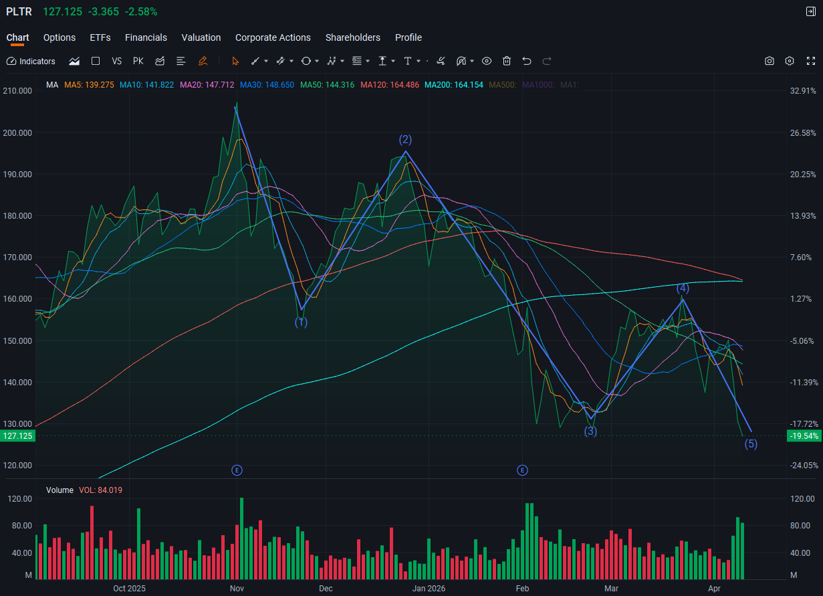This screenshot has width=823, height=596.
Task: Expand the chart to fullscreen
Action: coord(811,61)
